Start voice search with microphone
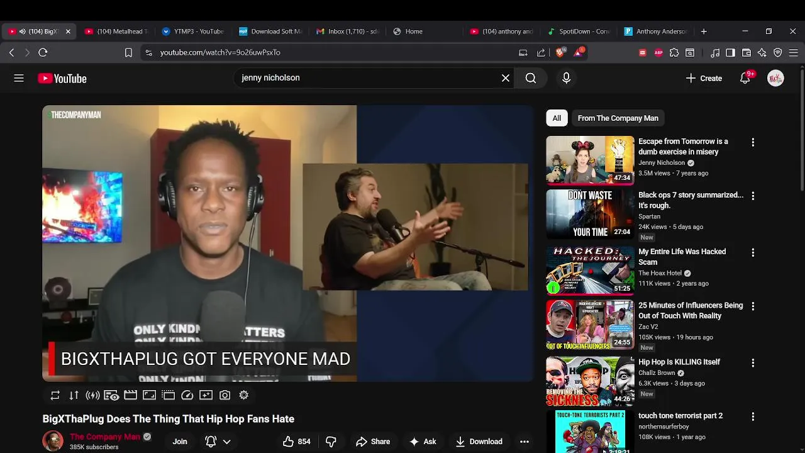The height and width of the screenshot is (453, 805). 566,78
